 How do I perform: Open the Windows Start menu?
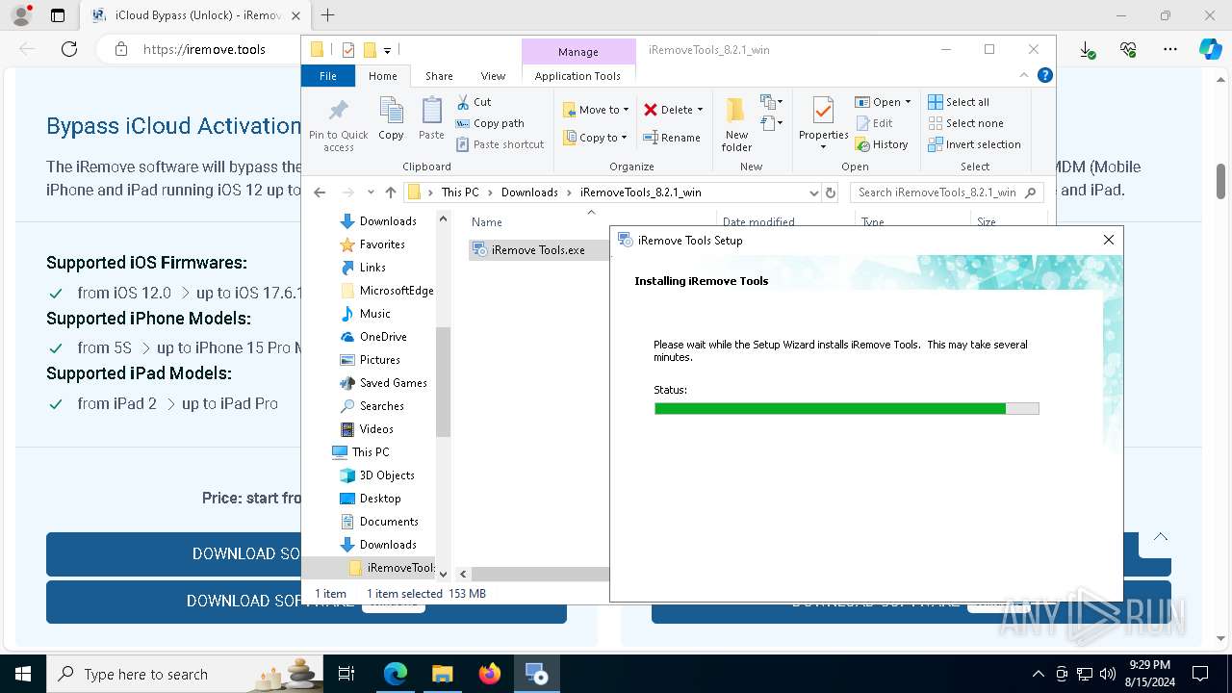23,674
